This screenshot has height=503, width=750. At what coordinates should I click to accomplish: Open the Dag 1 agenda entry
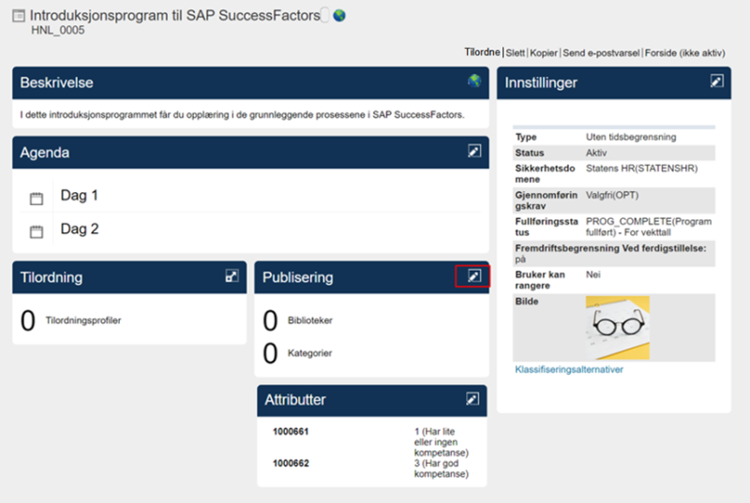tap(79, 195)
